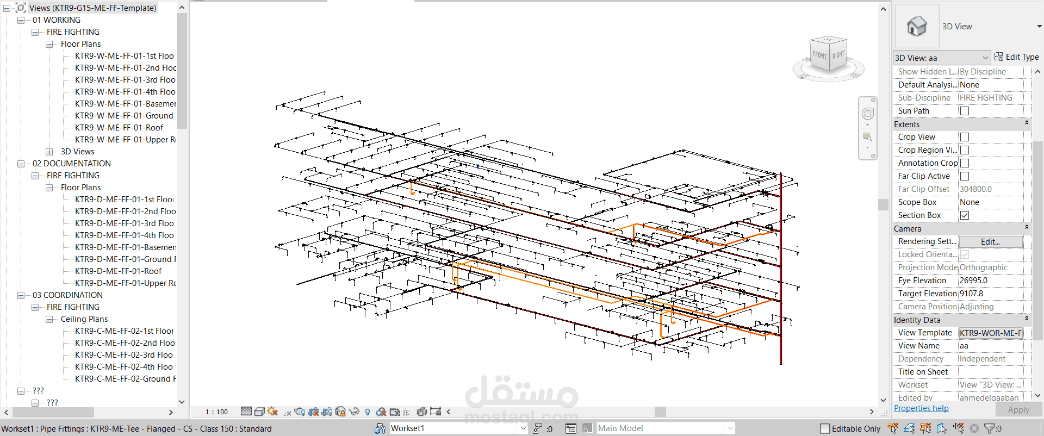Image resolution: width=1044 pixels, height=436 pixels.
Task: Click Worksharing Display off icon
Action: click(381, 412)
